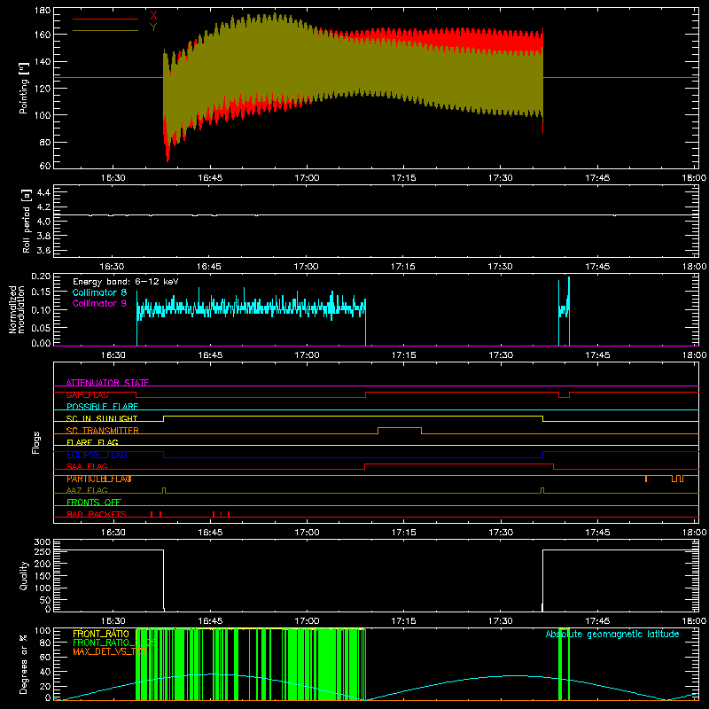Click the BAD_PACKETS flag label
This screenshot has height=709, width=709.
(97, 514)
